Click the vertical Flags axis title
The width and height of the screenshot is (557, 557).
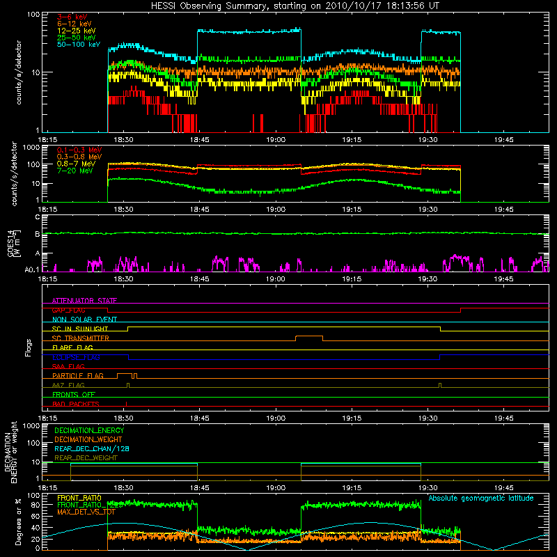(x=29, y=347)
